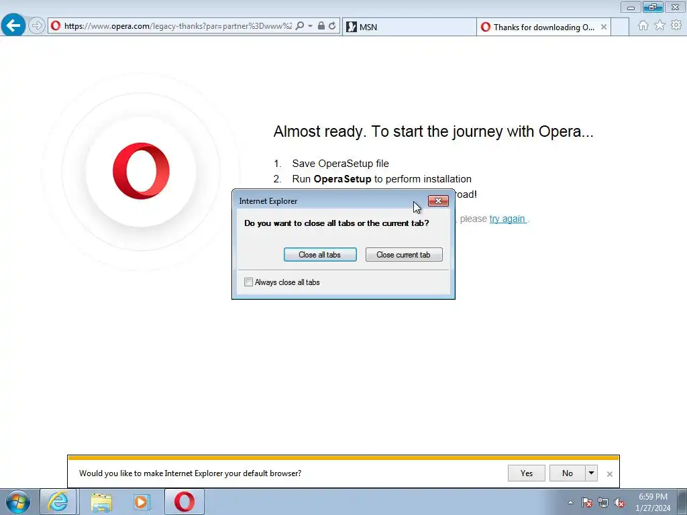Image resolution: width=687 pixels, height=515 pixels.
Task: Click the dialog question about closing tabs
Action: [337, 223]
